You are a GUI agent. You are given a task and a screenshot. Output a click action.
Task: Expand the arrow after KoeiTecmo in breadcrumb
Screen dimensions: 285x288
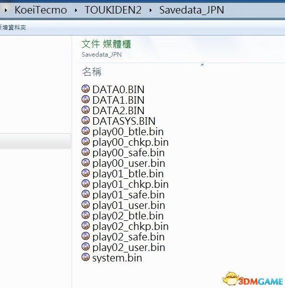76,10
